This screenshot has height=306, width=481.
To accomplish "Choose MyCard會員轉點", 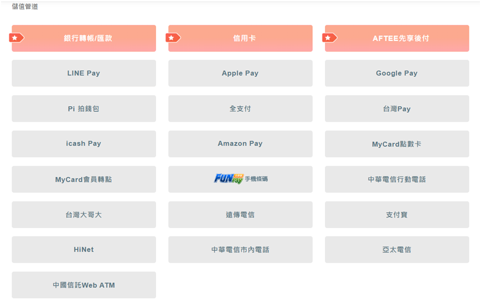I will (84, 180).
